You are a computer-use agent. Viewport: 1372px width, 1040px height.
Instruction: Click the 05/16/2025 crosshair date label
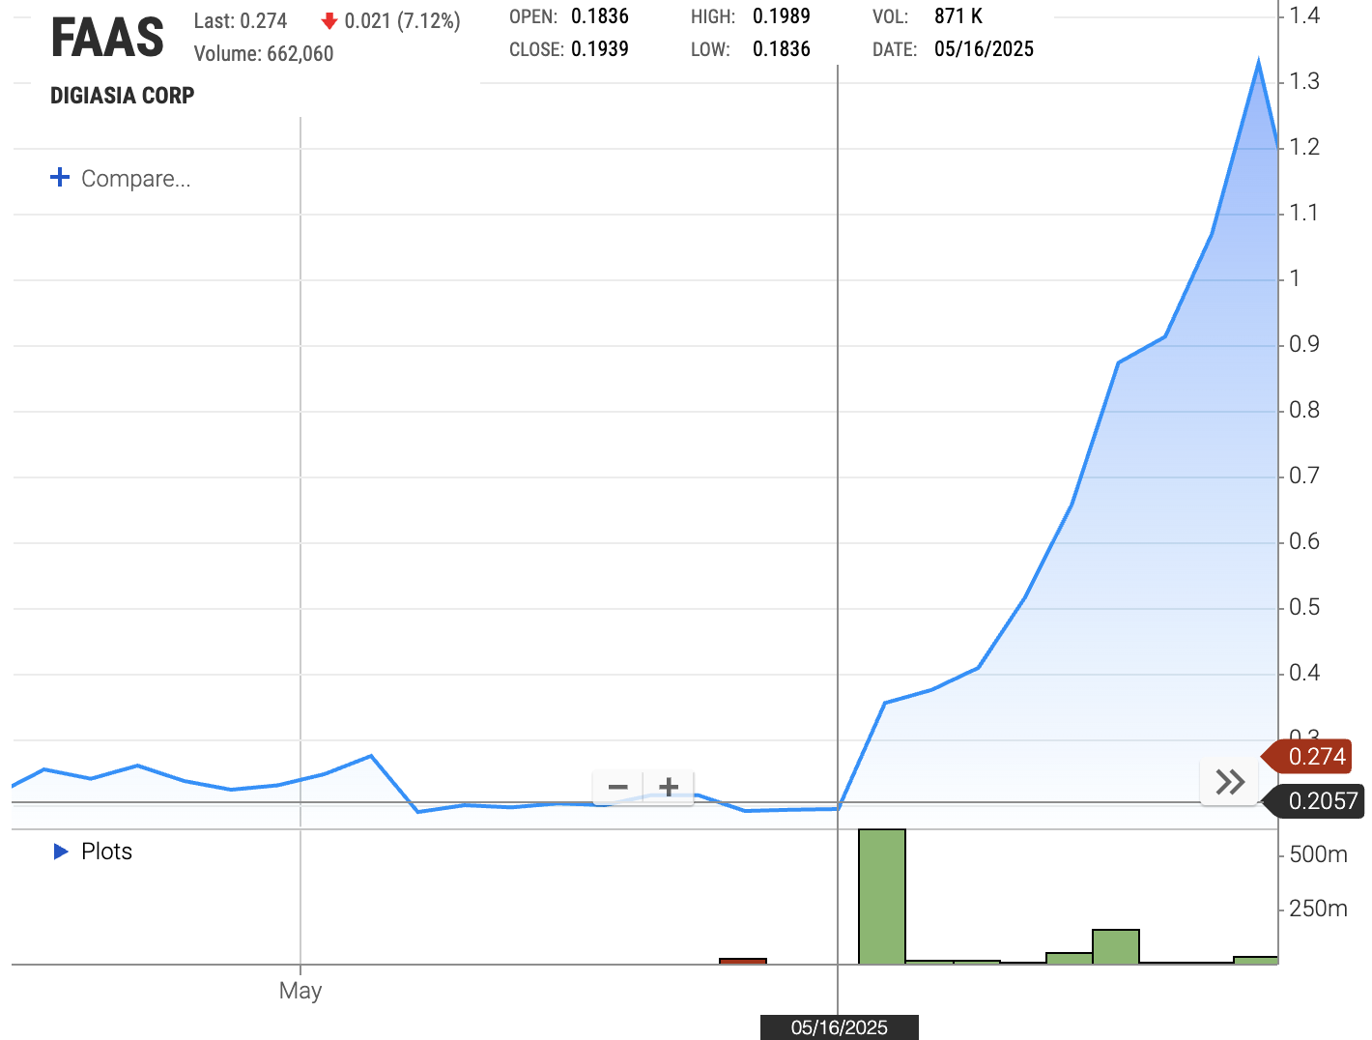click(839, 1027)
